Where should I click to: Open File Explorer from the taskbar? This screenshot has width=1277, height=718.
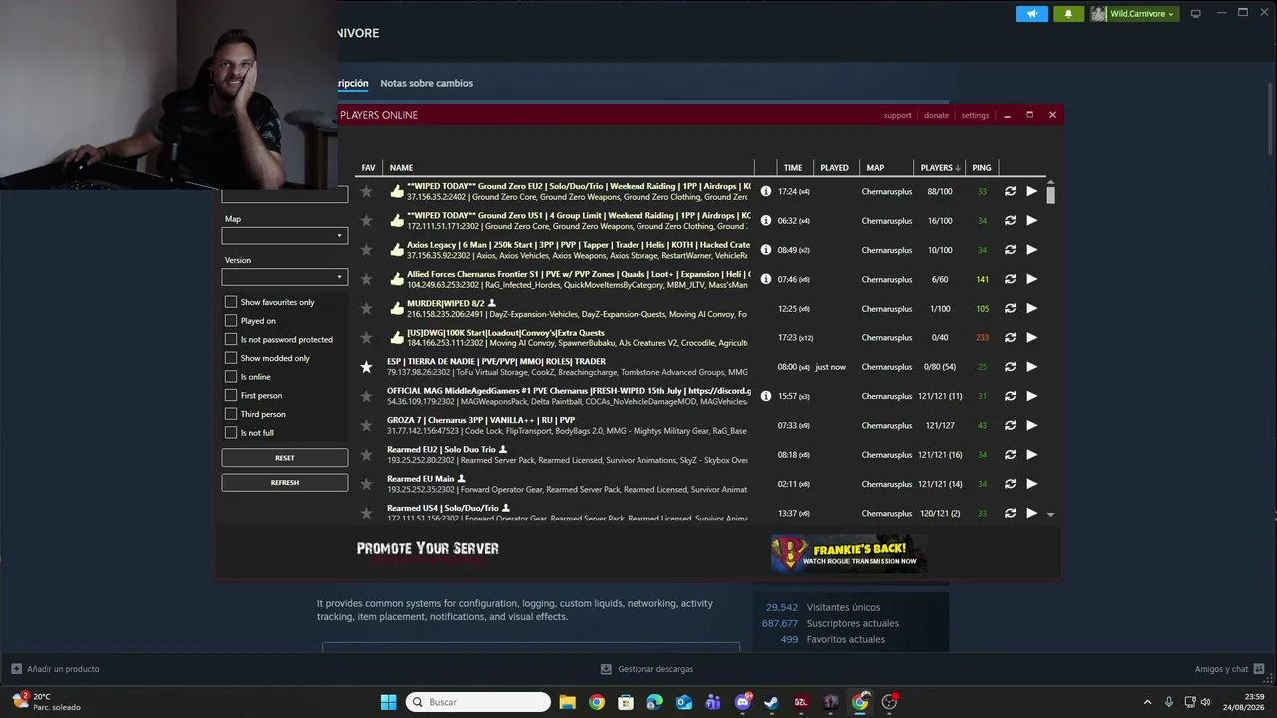click(567, 702)
